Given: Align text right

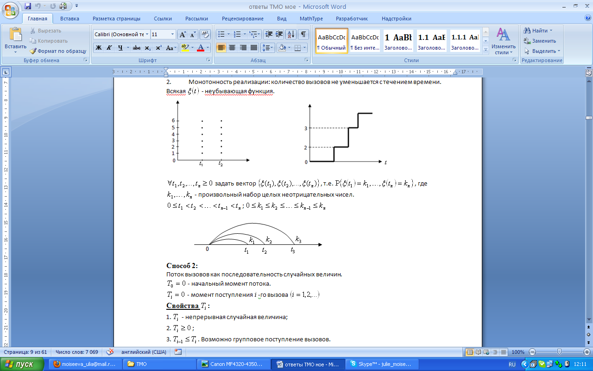Looking at the screenshot, I should [243, 48].
